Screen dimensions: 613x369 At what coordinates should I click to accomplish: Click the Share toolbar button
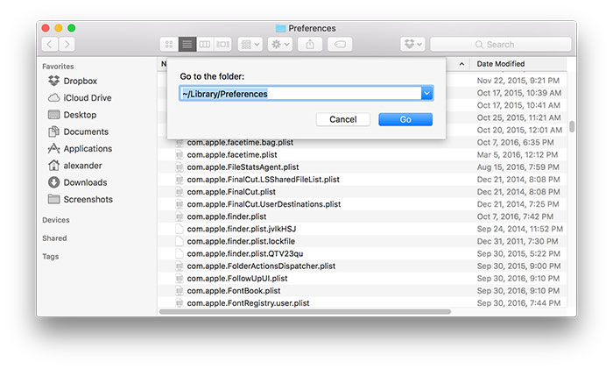310,44
